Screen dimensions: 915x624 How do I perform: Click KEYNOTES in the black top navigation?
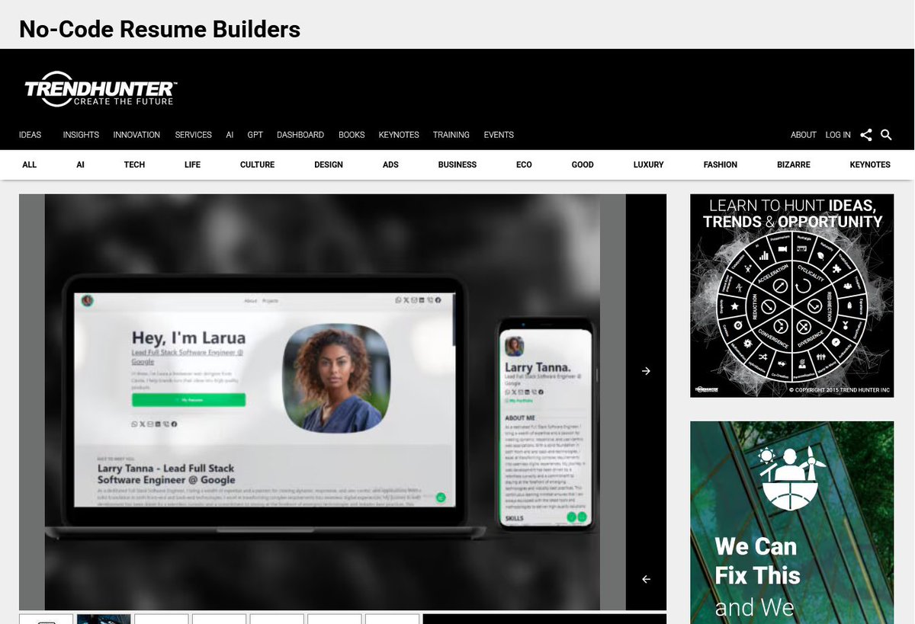point(399,135)
